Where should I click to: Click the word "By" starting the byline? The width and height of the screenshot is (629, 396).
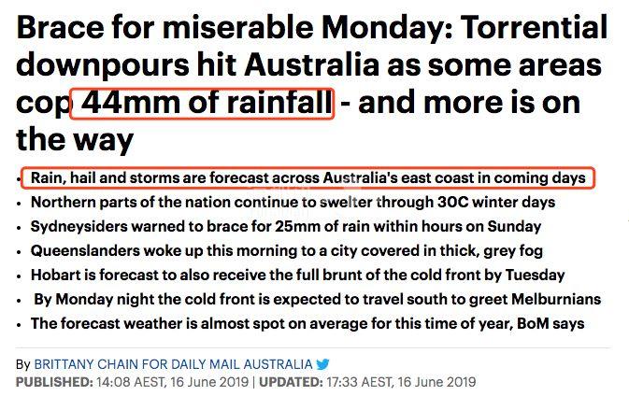coord(23,363)
